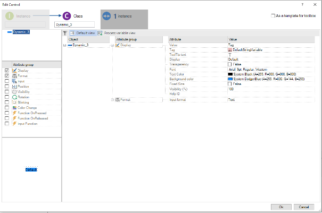Screen dimensions: 322x213
Task: Click the Visibility group icon
Action: pyautogui.click(x=14, y=92)
